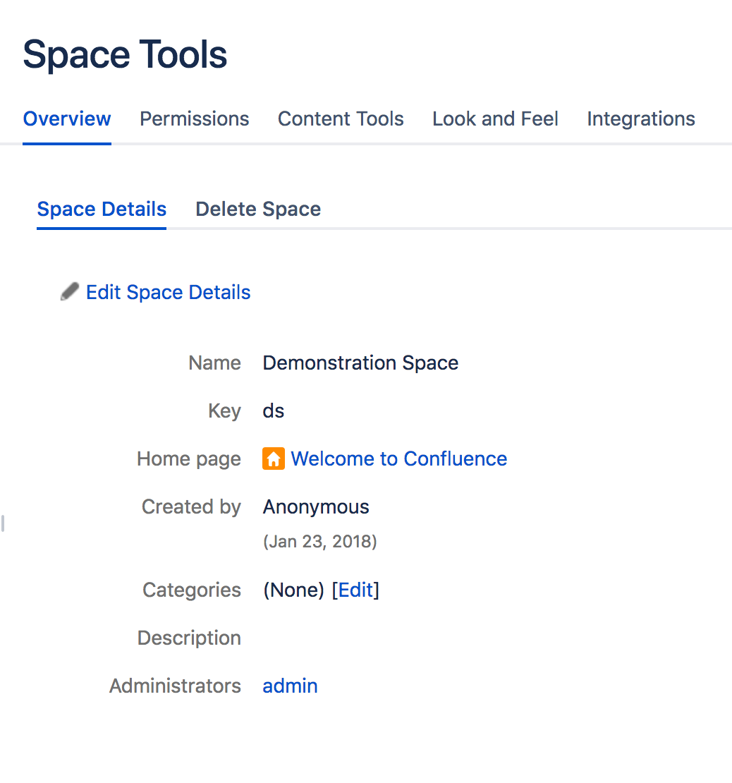The image size is (732, 783).
Task: Click the orange home page icon
Action: [x=273, y=459]
